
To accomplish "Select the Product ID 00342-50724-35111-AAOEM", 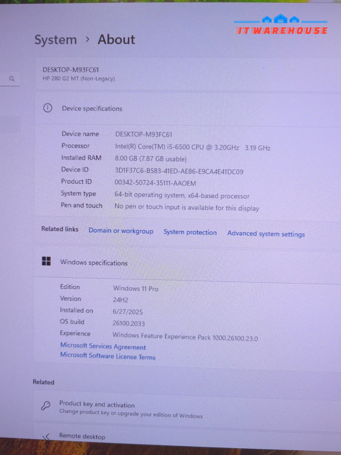I will point(155,183).
